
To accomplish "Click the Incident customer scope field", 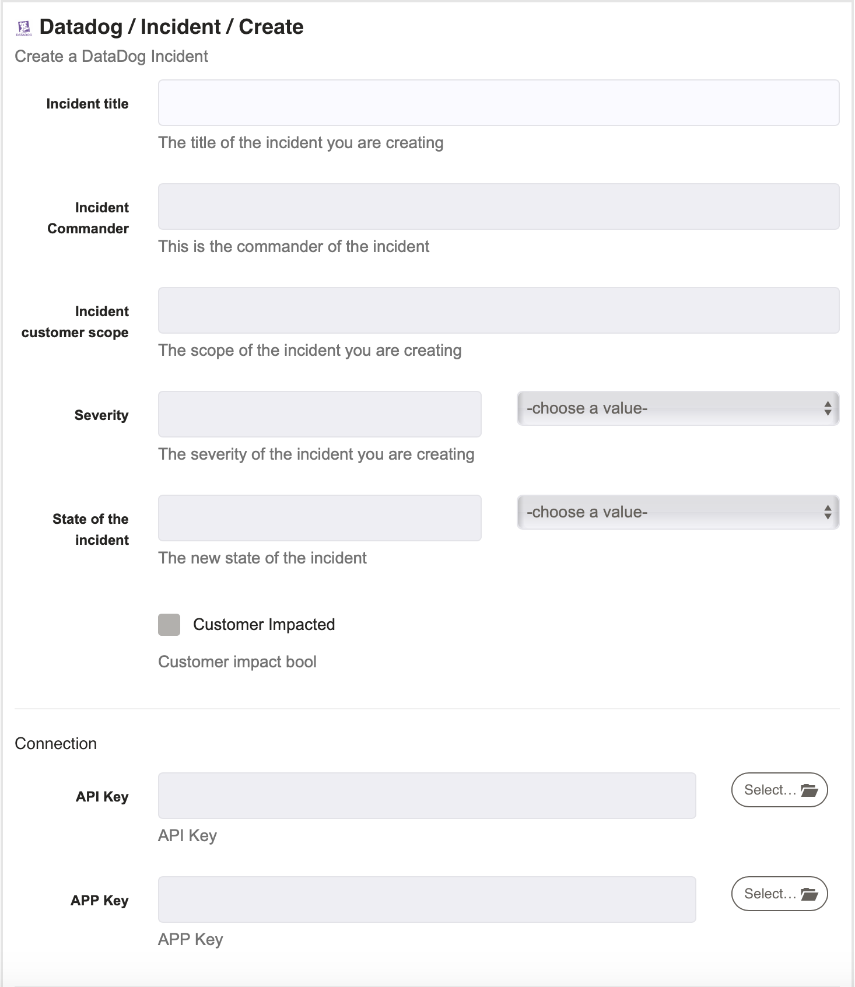I will tap(499, 310).
